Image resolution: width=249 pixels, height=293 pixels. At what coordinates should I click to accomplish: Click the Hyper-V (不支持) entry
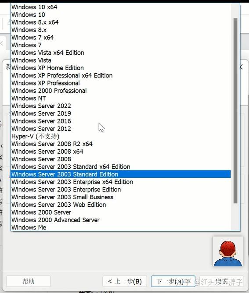[121, 136]
